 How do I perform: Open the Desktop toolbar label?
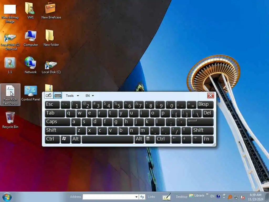[x=182, y=197]
